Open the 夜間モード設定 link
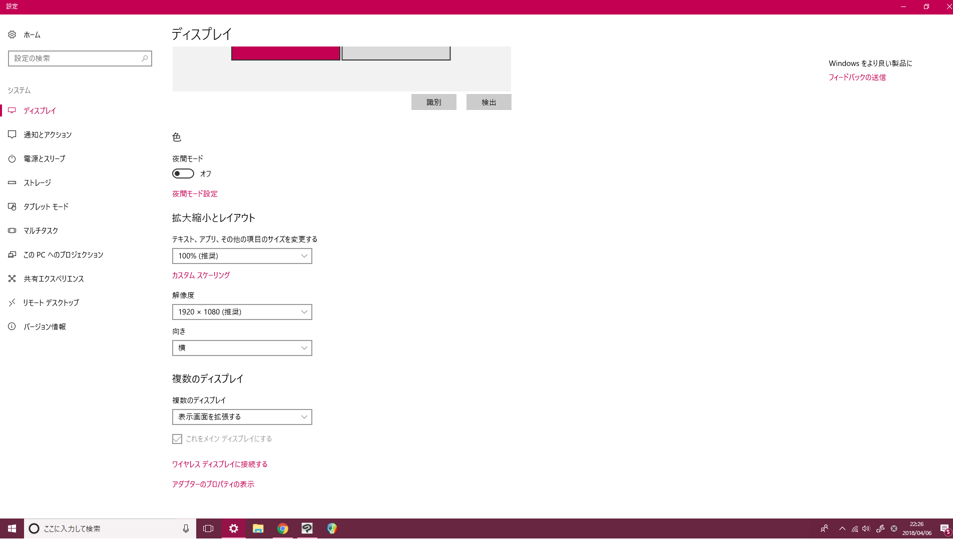Image resolution: width=953 pixels, height=540 pixels. 195,193
